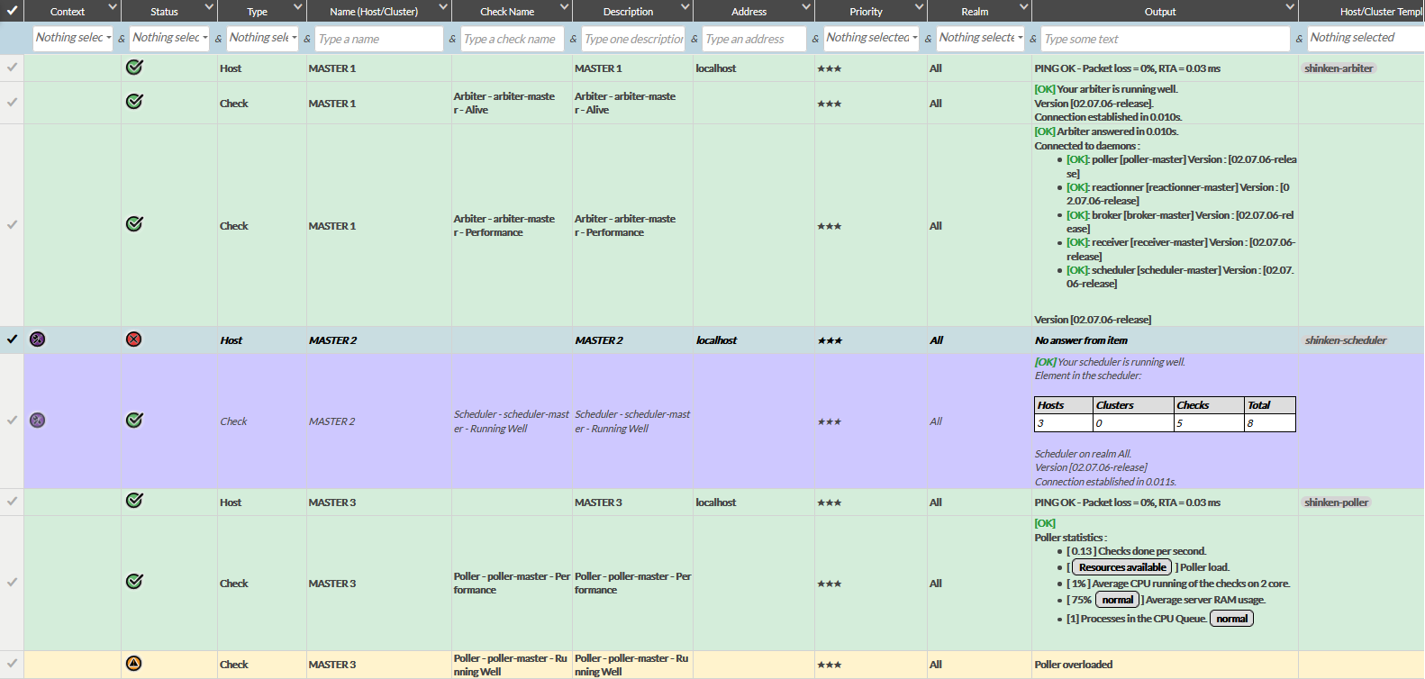
Task: Click the OK status icon for Arbiter Performance check
Action: (134, 224)
